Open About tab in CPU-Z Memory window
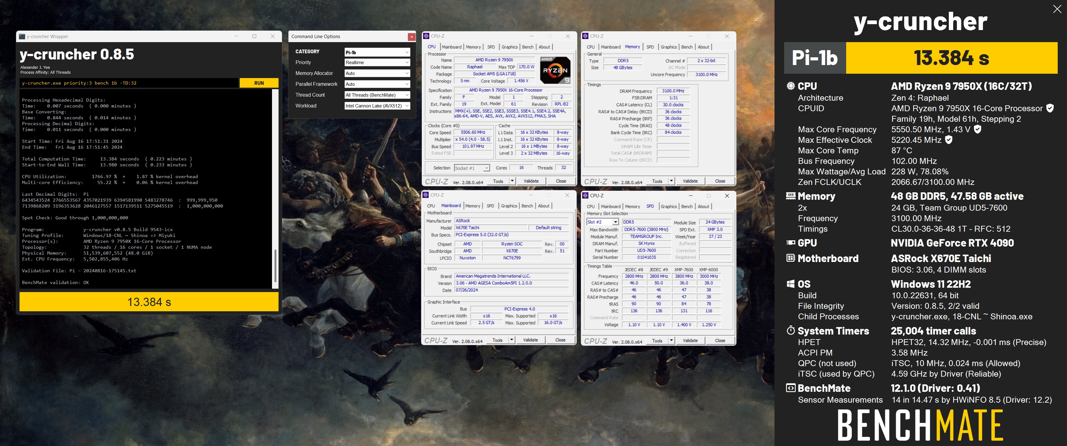The width and height of the screenshot is (1067, 446). coord(703,47)
